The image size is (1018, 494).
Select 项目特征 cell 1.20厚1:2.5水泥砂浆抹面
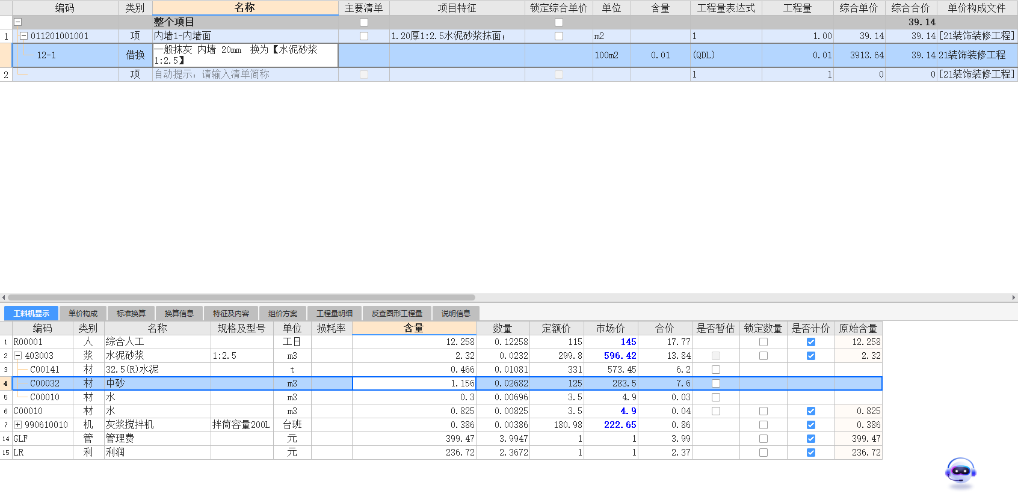pyautogui.click(x=457, y=36)
